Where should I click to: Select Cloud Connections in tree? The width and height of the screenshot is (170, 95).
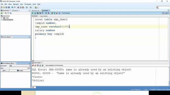(8, 20)
